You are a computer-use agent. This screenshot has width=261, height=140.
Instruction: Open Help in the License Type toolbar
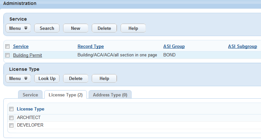click(x=104, y=78)
